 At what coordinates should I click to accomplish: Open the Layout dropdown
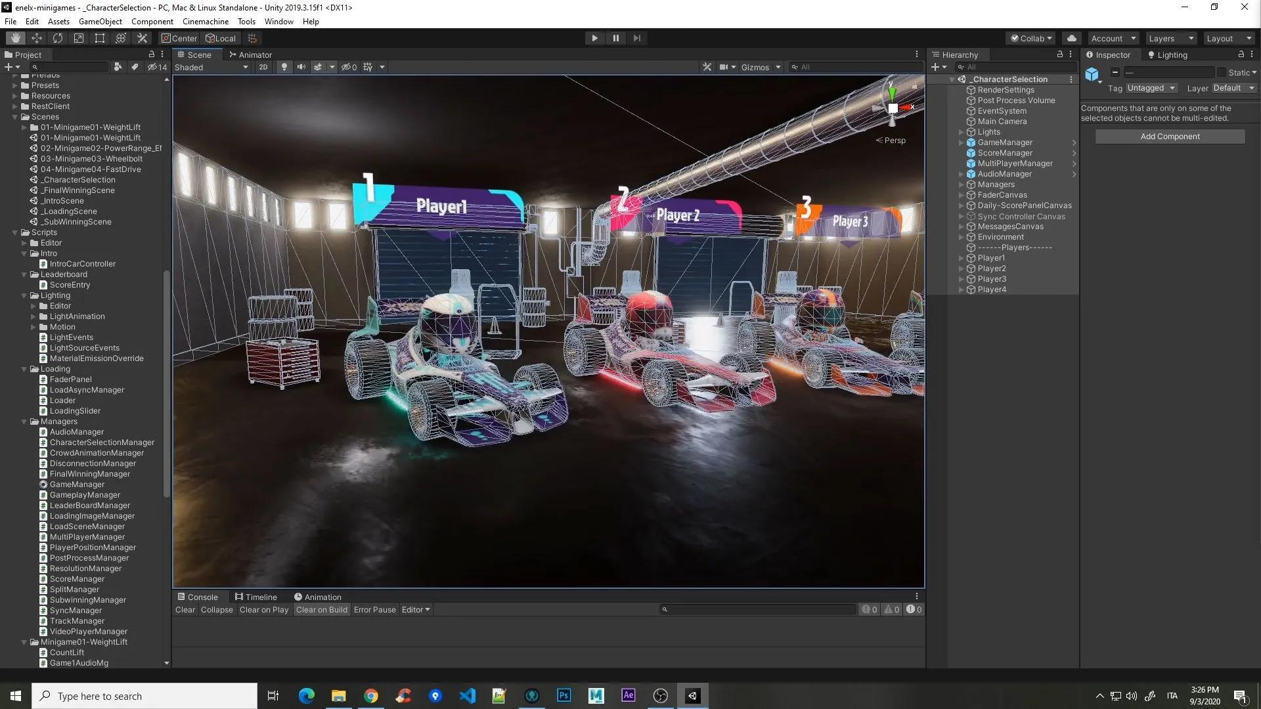click(x=1229, y=38)
